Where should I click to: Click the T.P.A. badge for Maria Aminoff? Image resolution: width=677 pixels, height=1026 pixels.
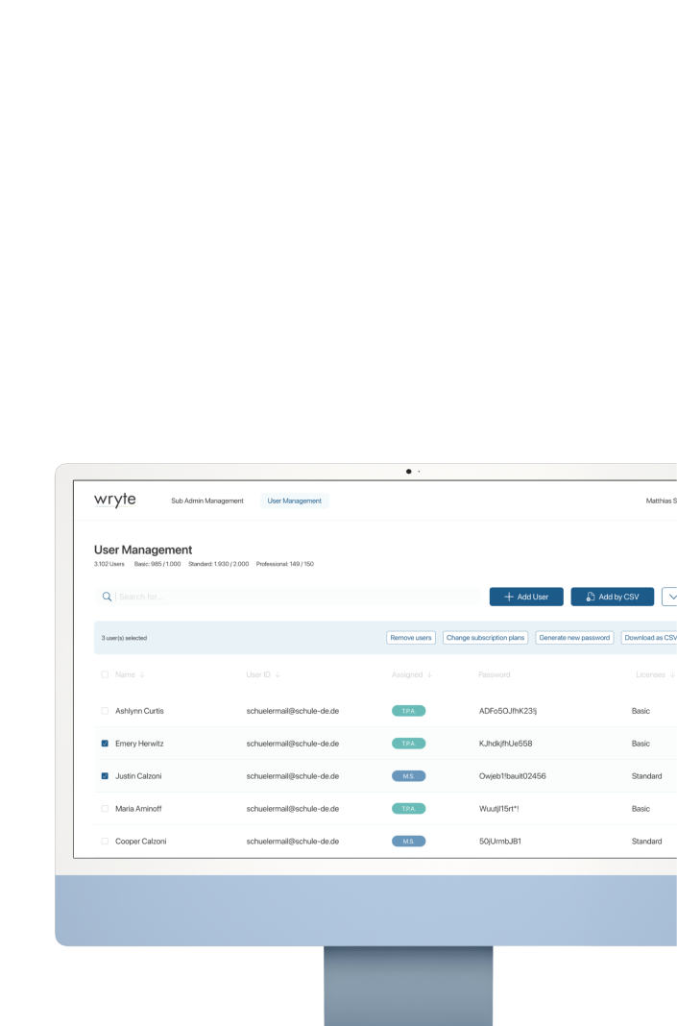[x=409, y=809]
